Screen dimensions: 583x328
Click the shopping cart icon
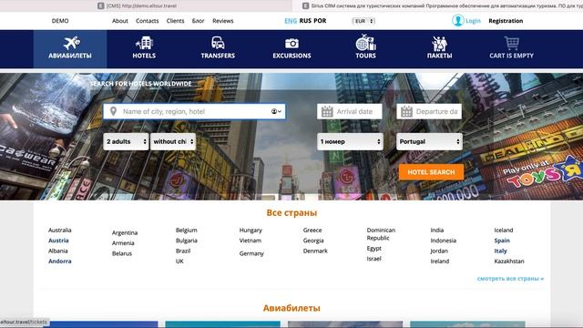pos(512,43)
